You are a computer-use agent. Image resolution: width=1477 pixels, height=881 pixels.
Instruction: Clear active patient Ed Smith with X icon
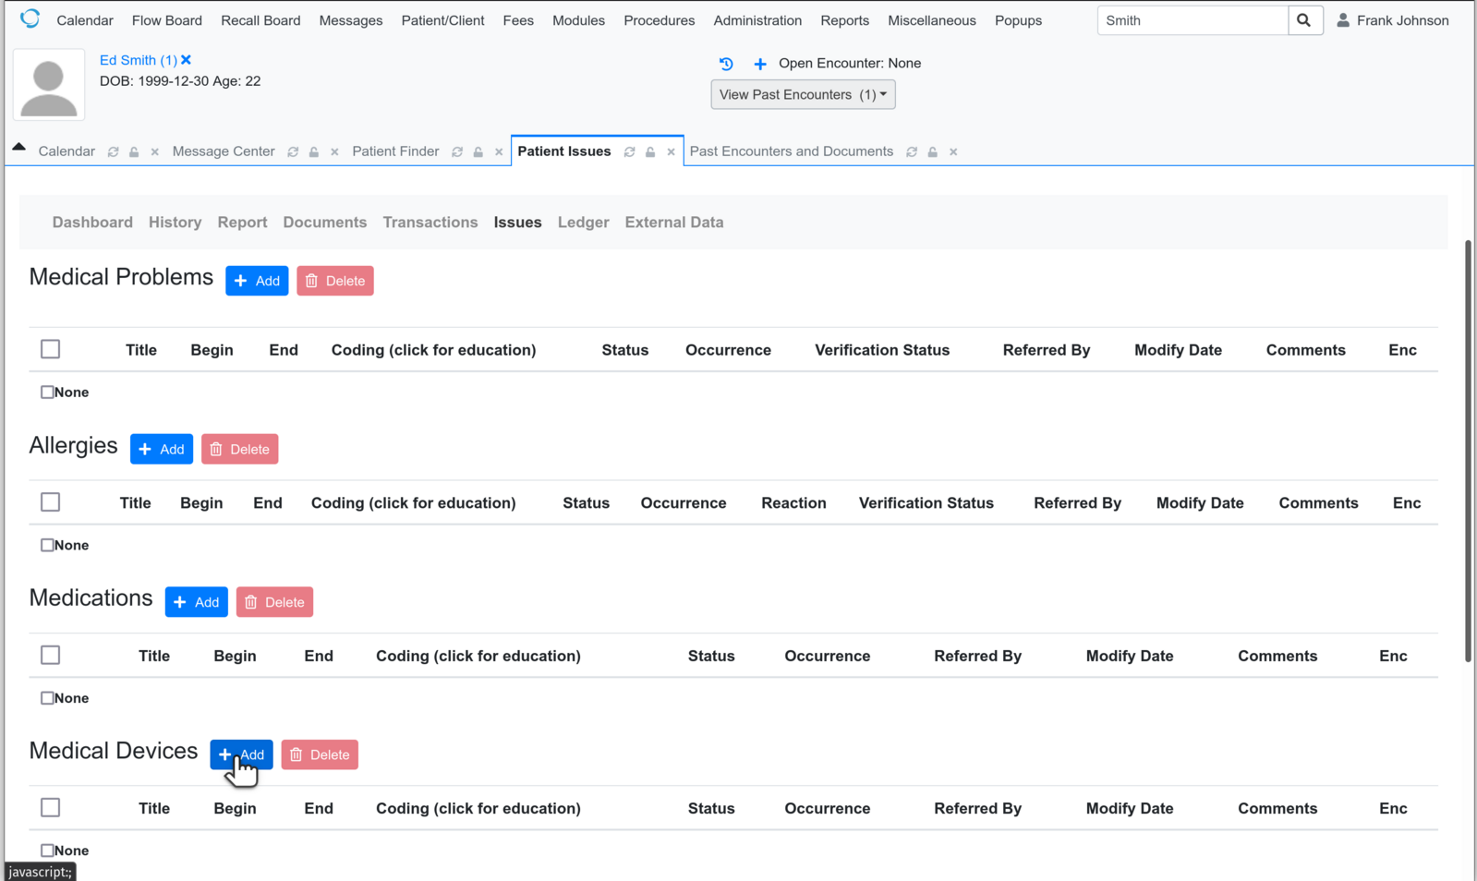tap(187, 60)
